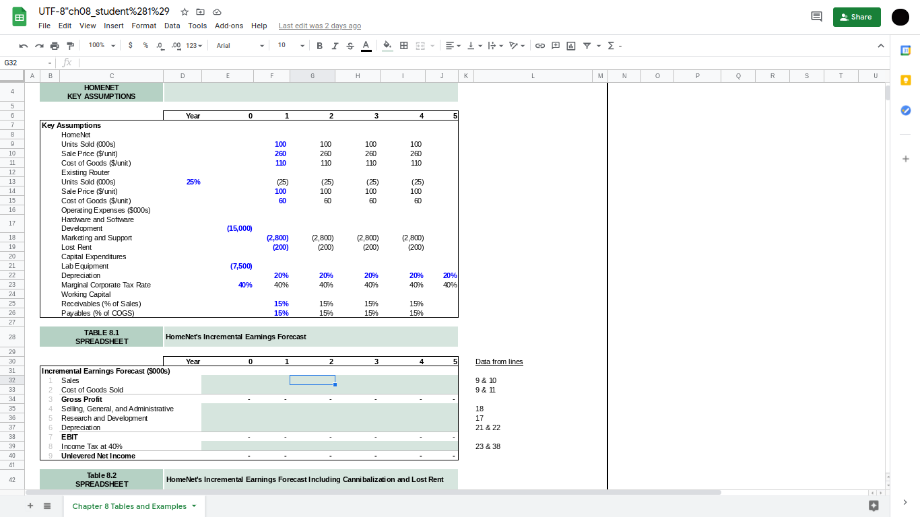Open the text color picker
This screenshot has width=920, height=517.
pyautogui.click(x=364, y=45)
